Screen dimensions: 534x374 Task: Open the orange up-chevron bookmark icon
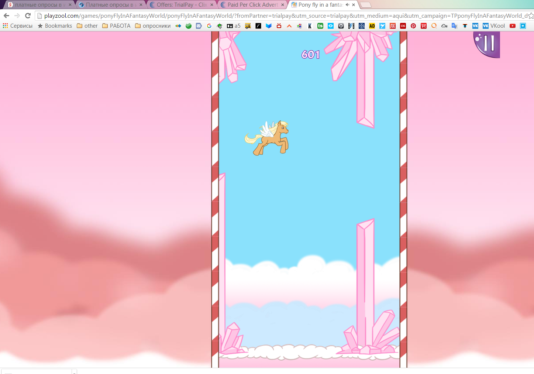click(x=289, y=26)
